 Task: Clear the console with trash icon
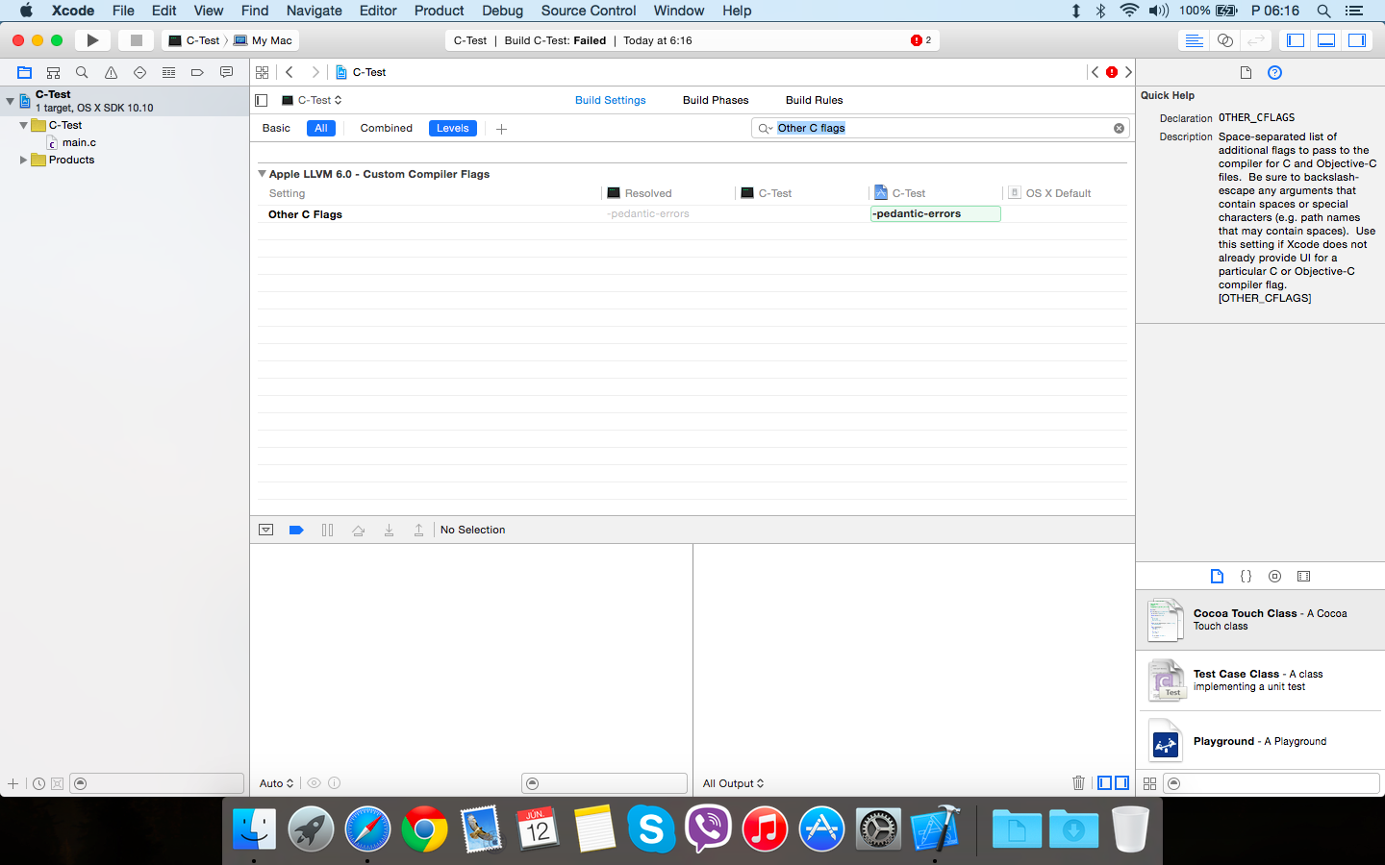coord(1078,783)
